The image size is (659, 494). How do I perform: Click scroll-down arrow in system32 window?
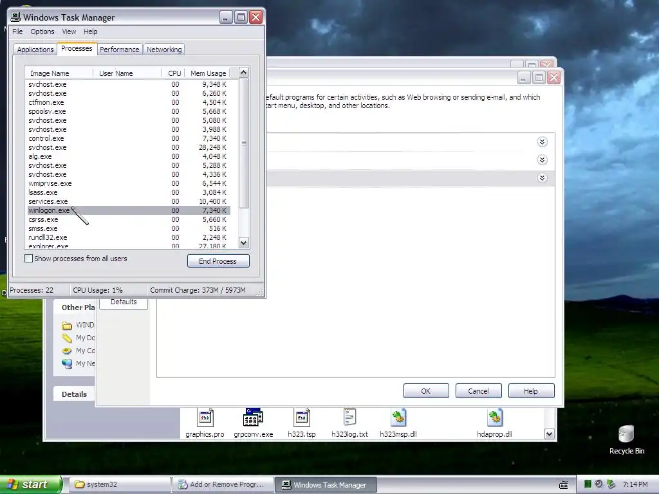tap(550, 434)
